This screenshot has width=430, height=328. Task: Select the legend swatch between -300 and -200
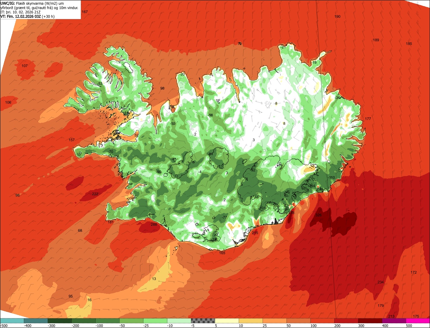pyautogui.click(x=59, y=321)
